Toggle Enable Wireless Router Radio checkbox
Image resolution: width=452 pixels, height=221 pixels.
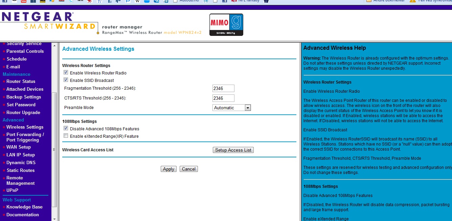(x=66, y=73)
